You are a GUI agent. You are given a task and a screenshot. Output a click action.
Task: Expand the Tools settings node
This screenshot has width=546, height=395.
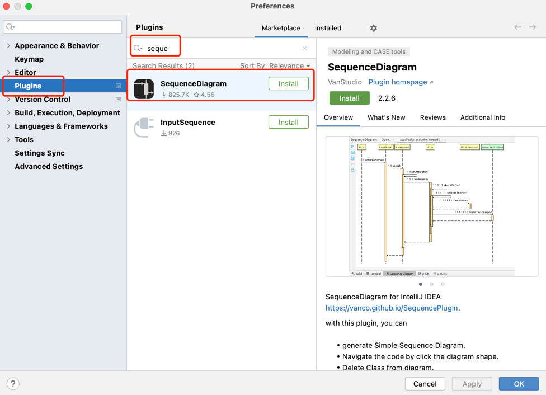pos(8,140)
